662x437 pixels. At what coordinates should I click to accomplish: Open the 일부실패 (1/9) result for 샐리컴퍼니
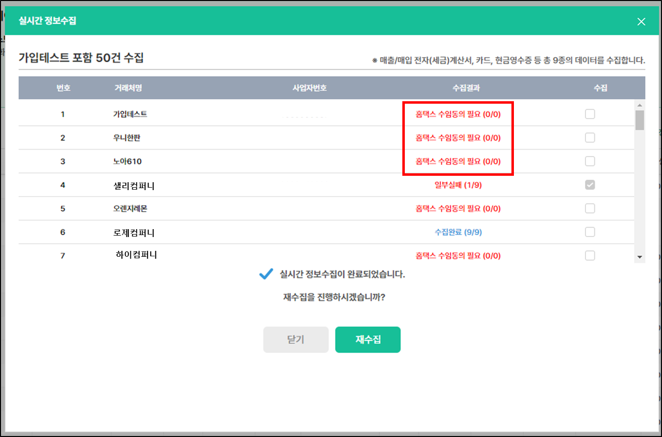458,185
